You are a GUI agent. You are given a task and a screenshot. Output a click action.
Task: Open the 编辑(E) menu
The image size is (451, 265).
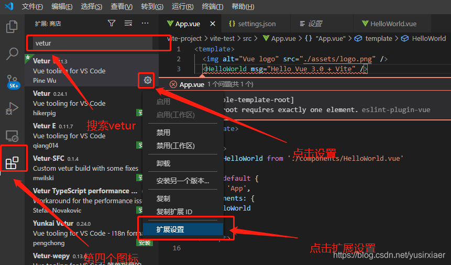tap(62, 6)
